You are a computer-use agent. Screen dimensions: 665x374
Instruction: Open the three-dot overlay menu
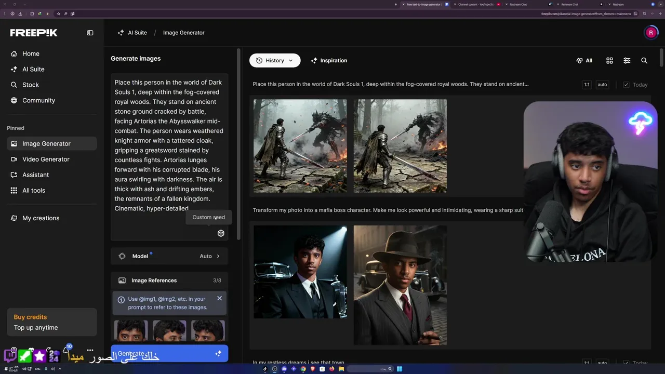click(x=90, y=350)
